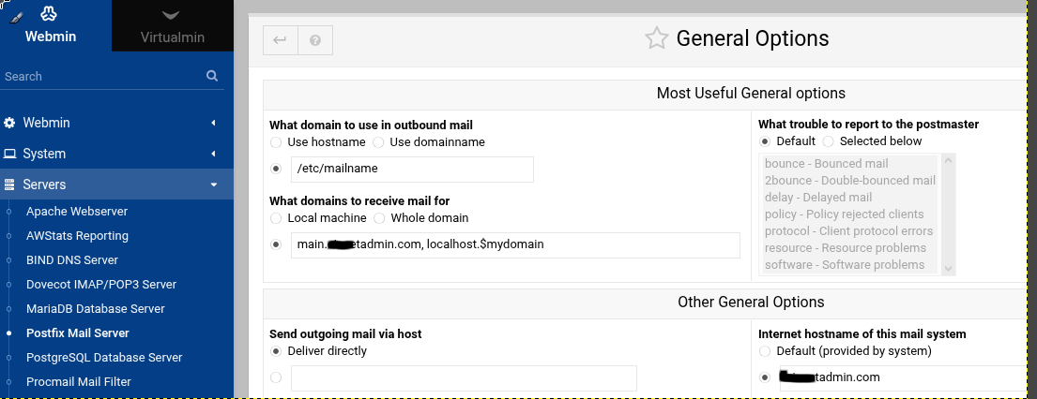Open Dovecot IMAP/POP3 Server menu item

click(101, 285)
